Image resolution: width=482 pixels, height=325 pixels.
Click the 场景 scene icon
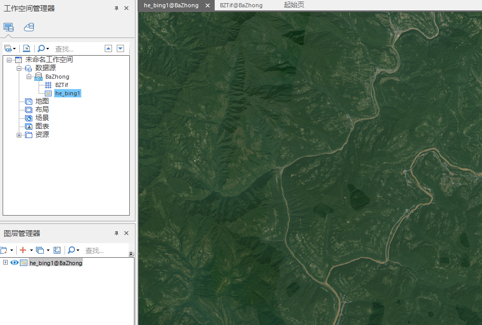coord(29,118)
